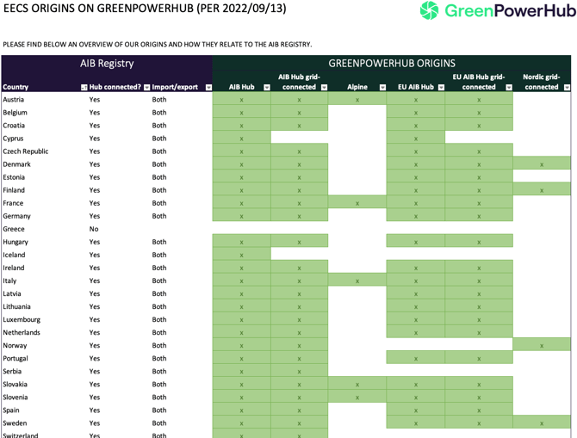Select the Slovakia country cell
This screenshot has width=577, height=438.
[x=16, y=385]
